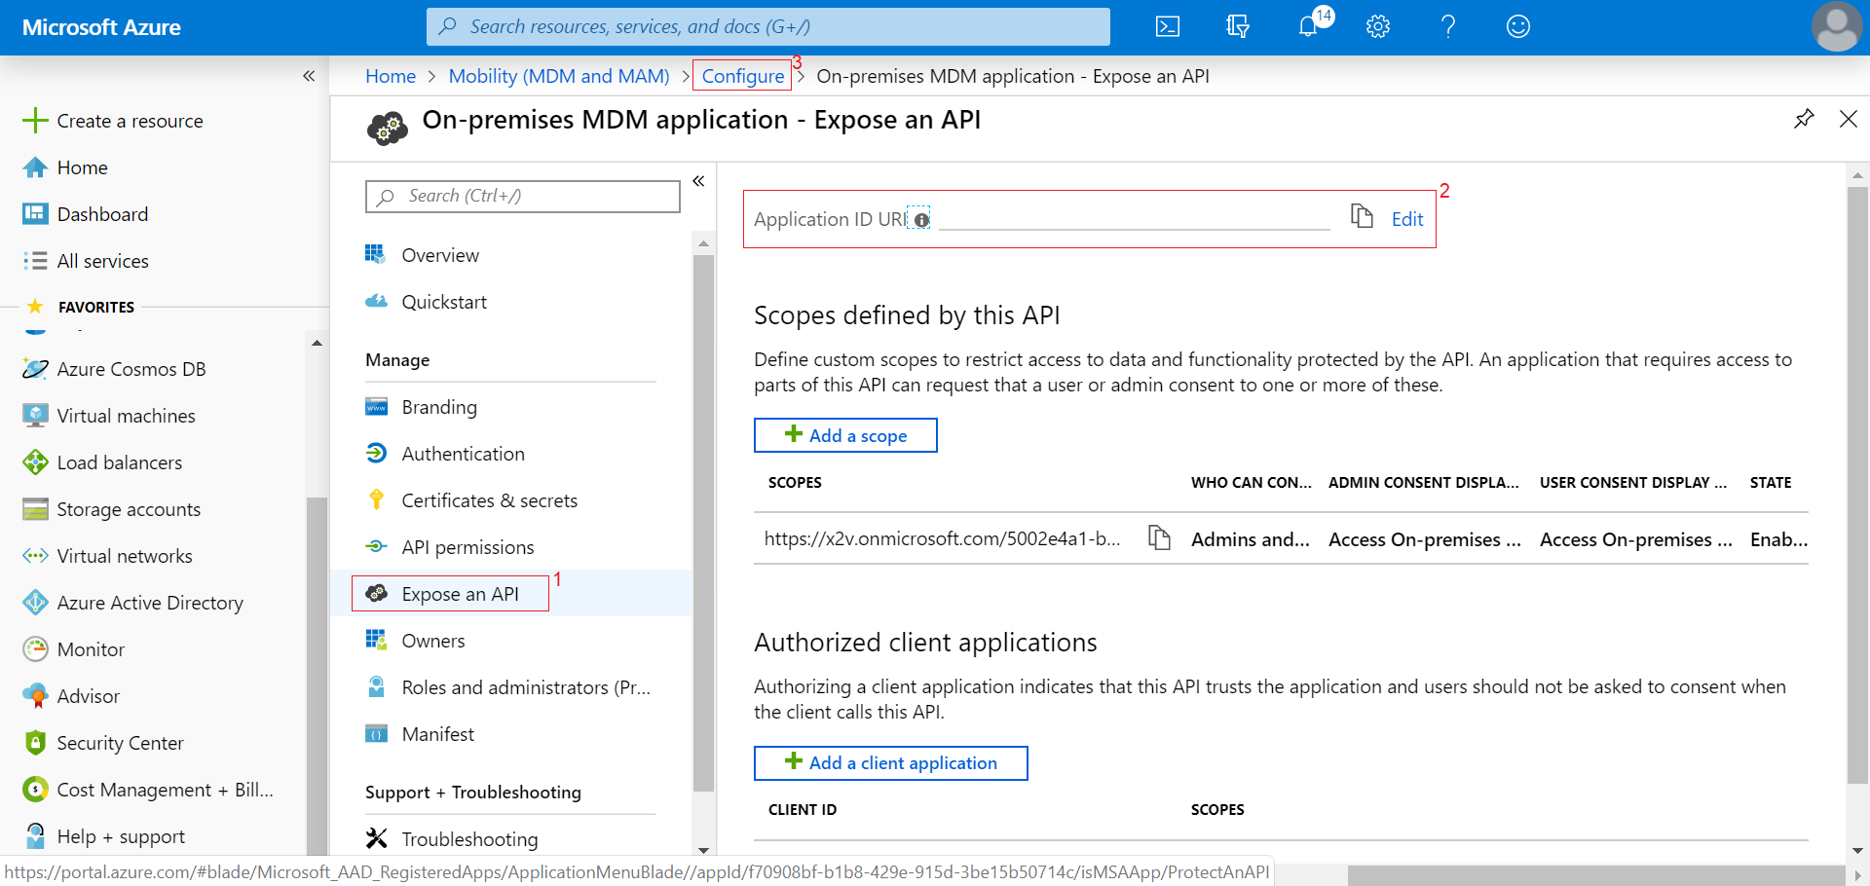Click Add a client application button
This screenshot has height=886, width=1870.
coord(890,763)
